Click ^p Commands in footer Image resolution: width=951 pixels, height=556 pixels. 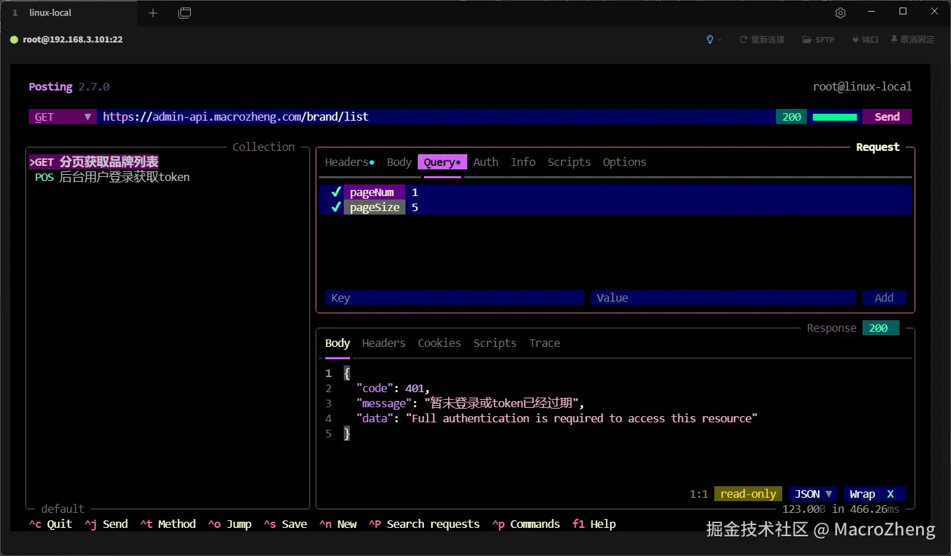tap(526, 524)
